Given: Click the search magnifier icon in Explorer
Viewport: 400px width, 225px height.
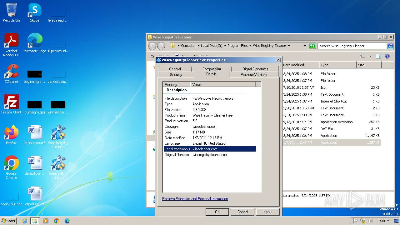Looking at the screenshot, I should point(390,46).
